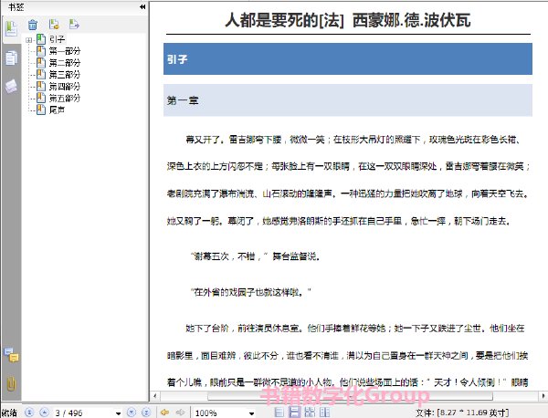Switch to single page layout
Viewport: 548px width, 418px height.
click(279, 413)
